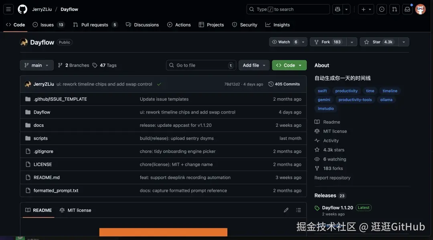
Task: Open the Issues tab
Action: (49, 24)
